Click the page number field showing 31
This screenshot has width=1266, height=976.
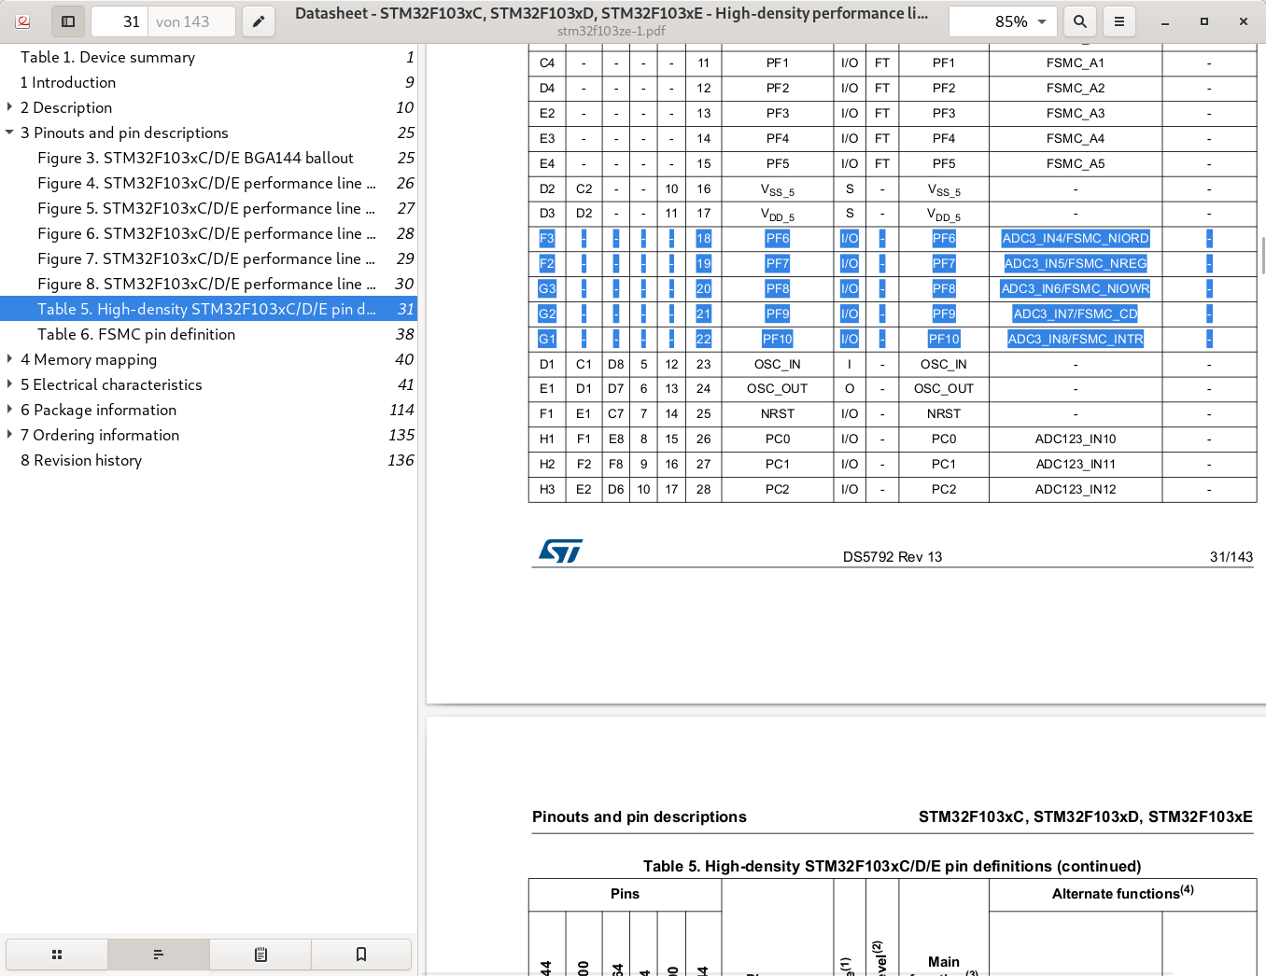pos(120,21)
